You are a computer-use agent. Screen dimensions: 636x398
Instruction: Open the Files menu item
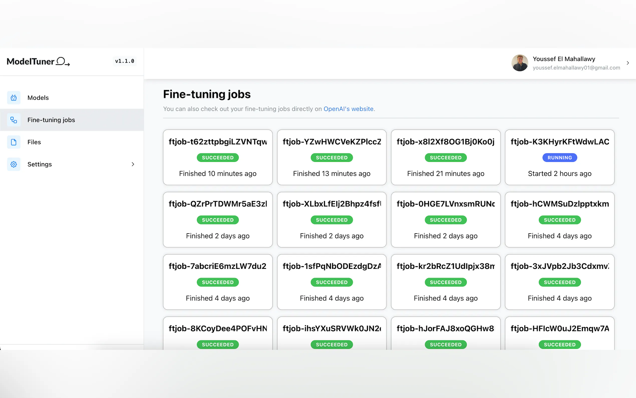(x=34, y=142)
